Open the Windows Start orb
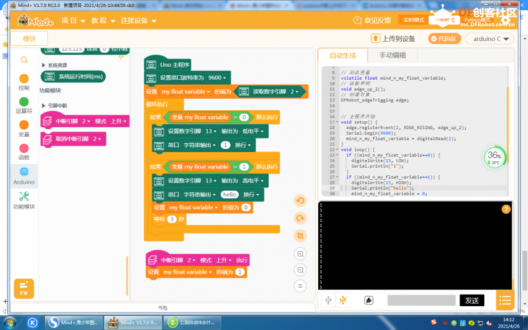The image size is (528, 330). (9, 322)
